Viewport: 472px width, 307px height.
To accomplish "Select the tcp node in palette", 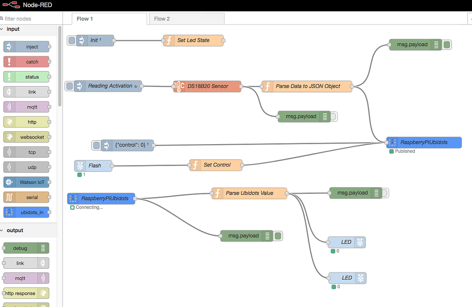I will (x=26, y=152).
